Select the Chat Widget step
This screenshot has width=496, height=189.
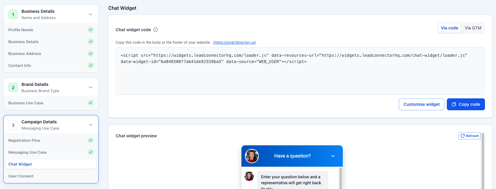[x=51, y=164]
